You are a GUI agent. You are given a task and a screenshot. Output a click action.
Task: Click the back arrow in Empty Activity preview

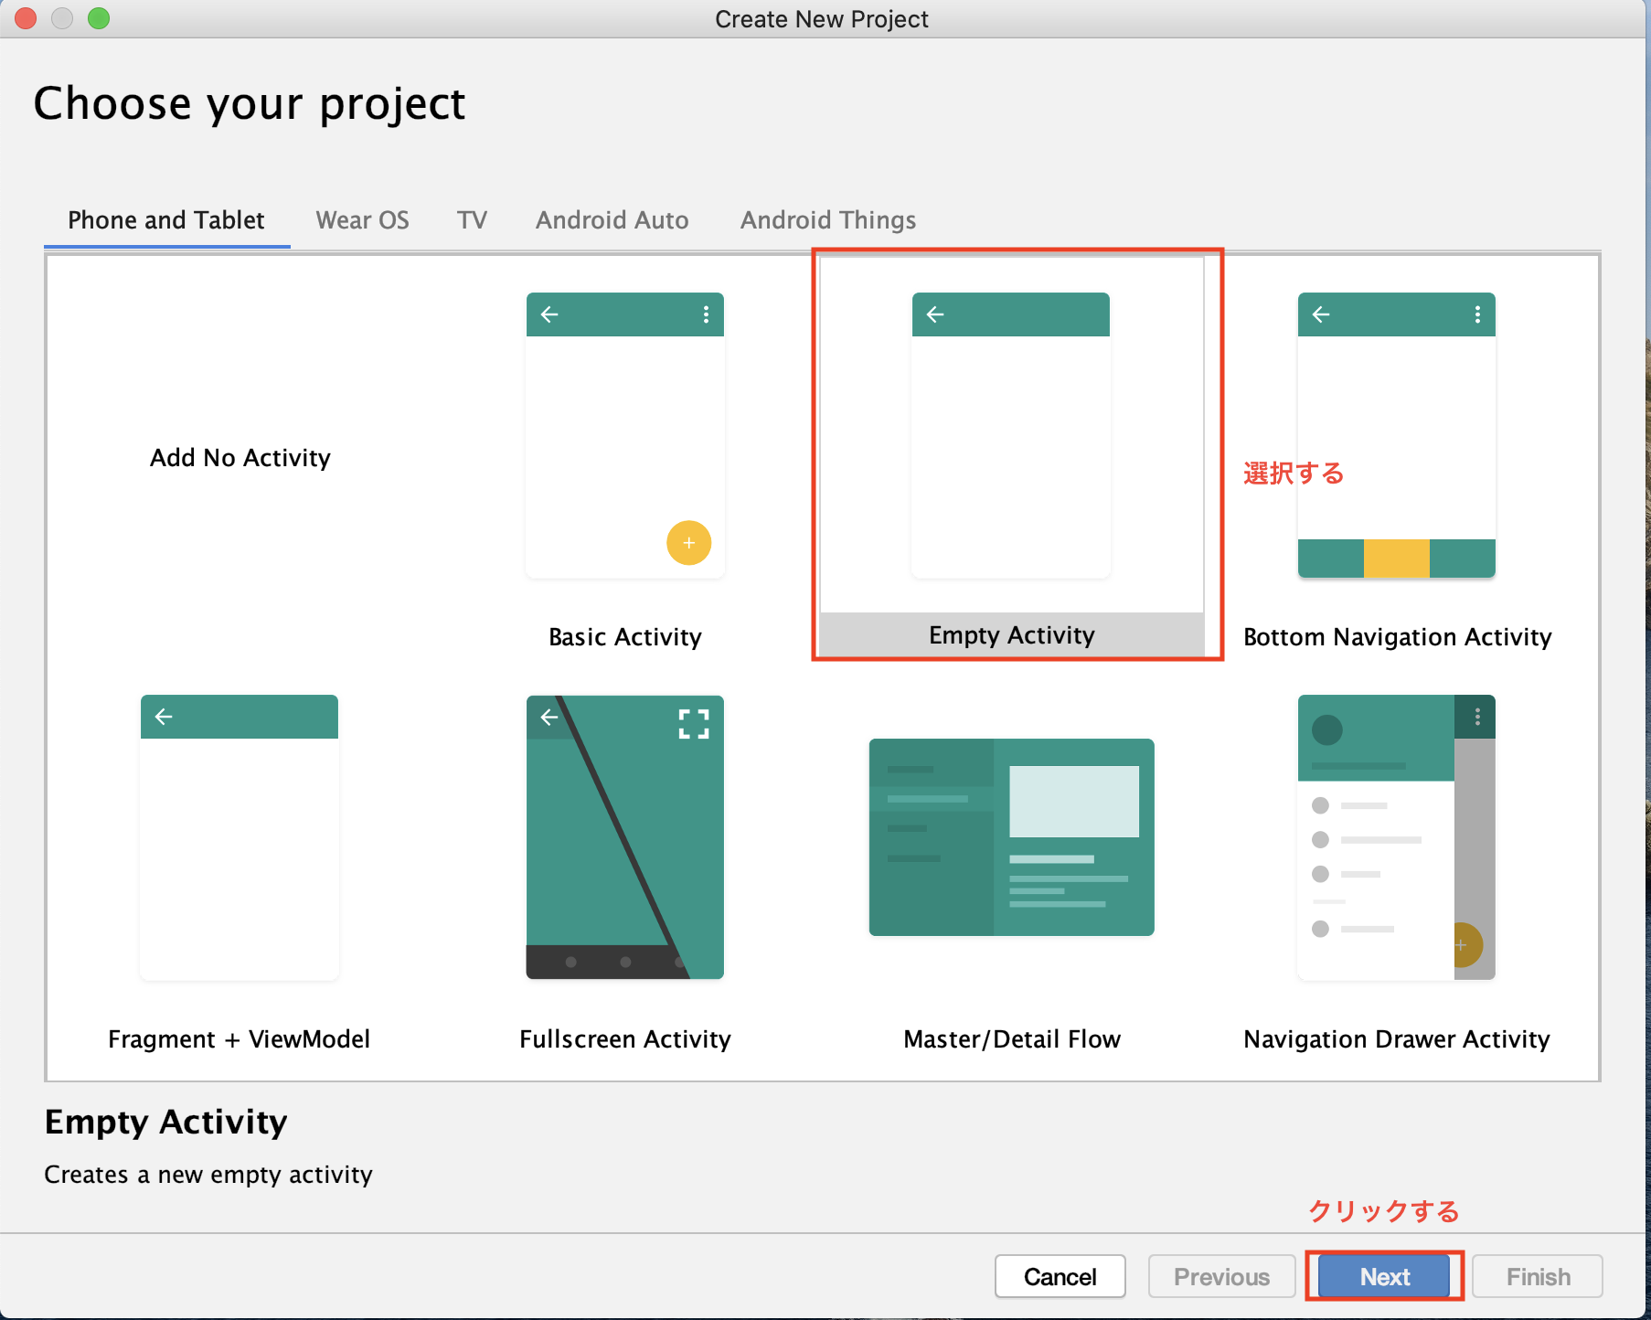(935, 314)
